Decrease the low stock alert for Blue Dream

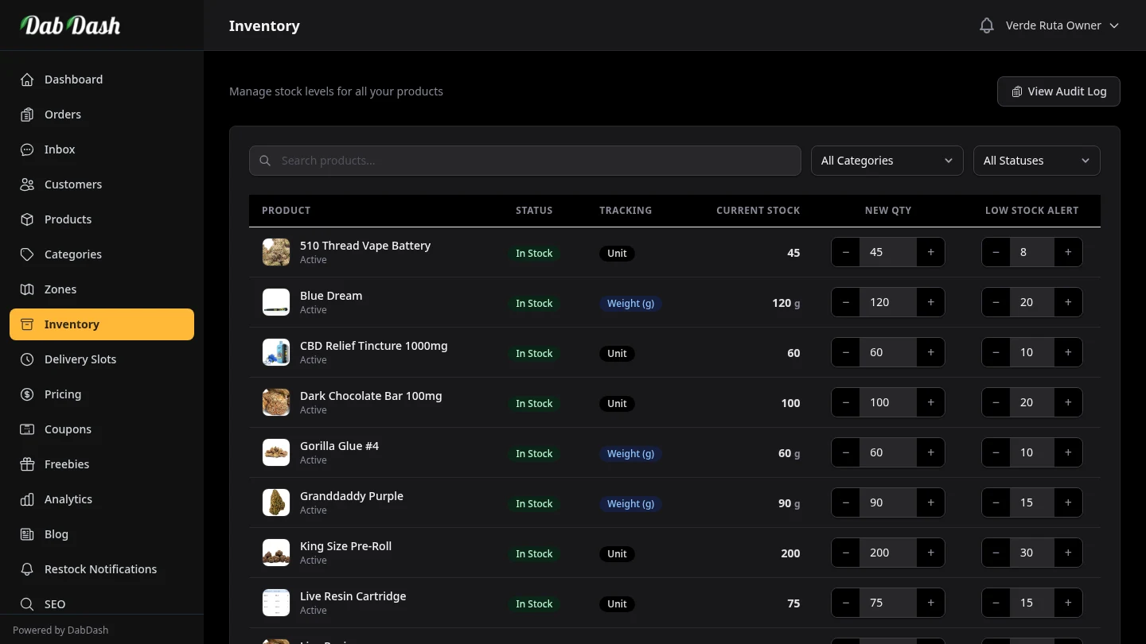[996, 302]
